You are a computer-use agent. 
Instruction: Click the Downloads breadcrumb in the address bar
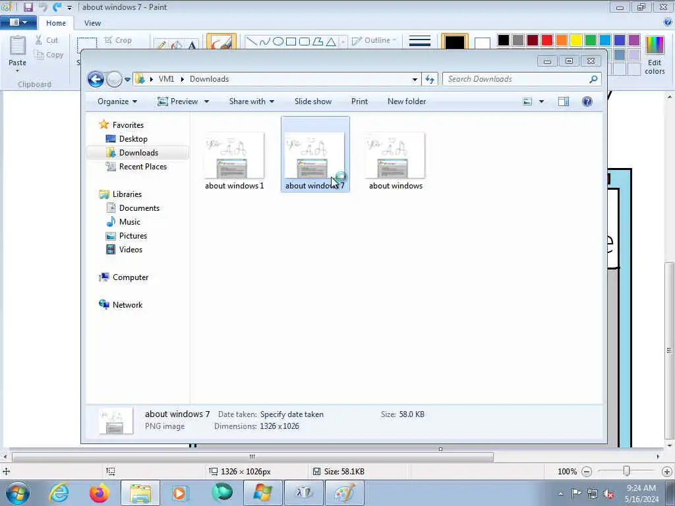209,79
